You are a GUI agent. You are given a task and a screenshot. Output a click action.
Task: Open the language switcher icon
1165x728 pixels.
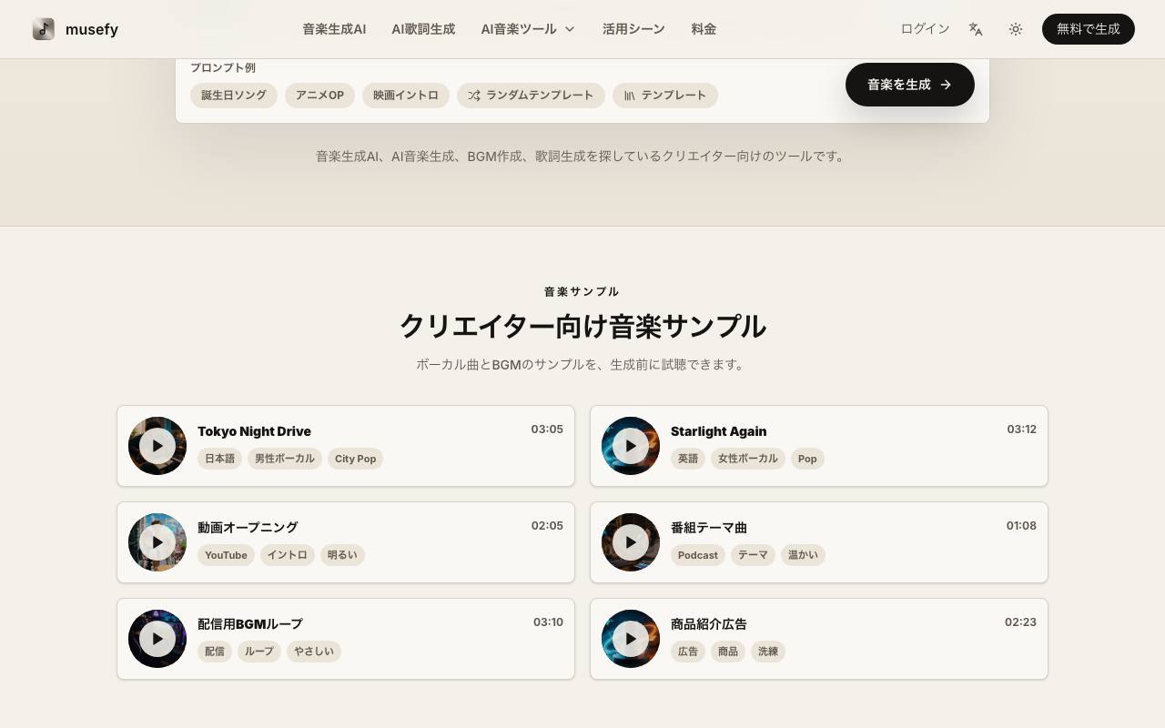(x=976, y=29)
